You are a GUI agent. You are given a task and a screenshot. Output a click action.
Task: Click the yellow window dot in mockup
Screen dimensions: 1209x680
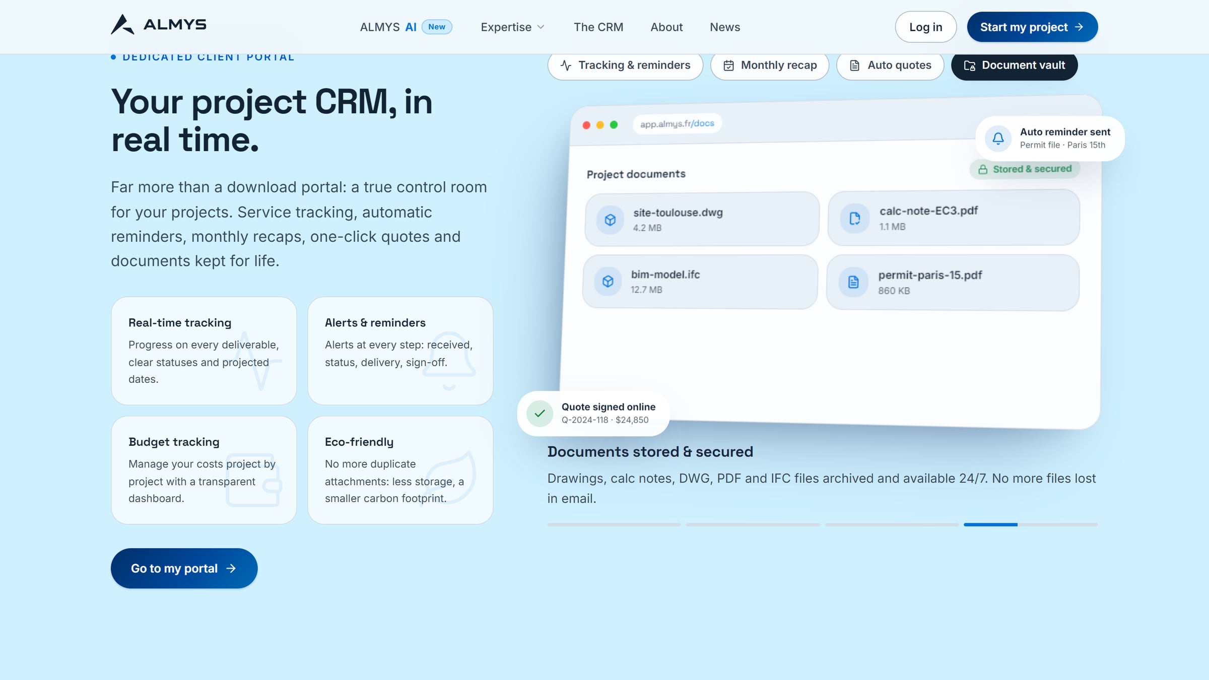point(600,125)
